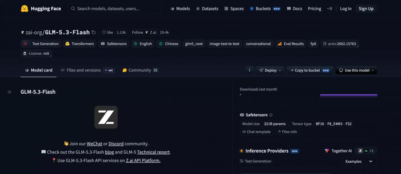
Task: Open the Technical report link
Action: 154,152
